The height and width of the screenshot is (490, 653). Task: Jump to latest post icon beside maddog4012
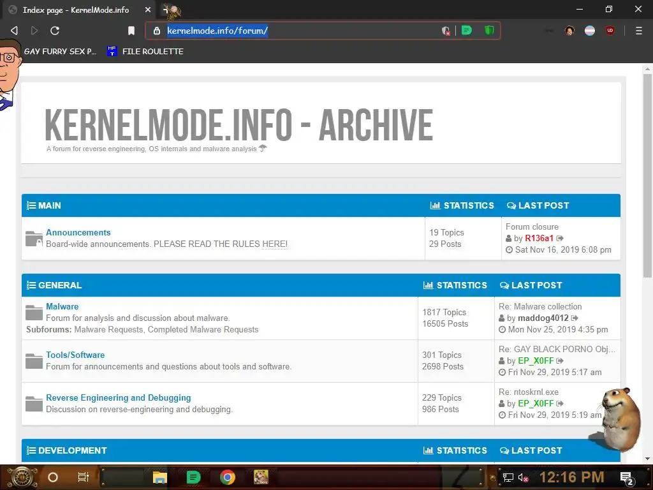pyautogui.click(x=575, y=318)
